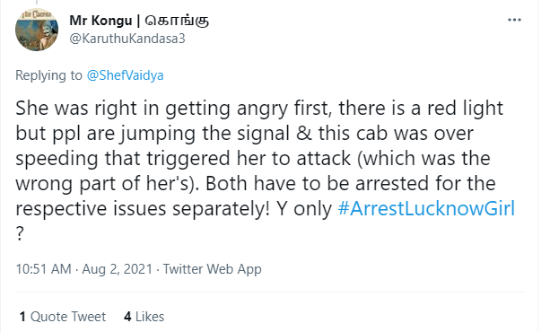
Task: Open the three-dot more options menu
Action: tap(514, 20)
